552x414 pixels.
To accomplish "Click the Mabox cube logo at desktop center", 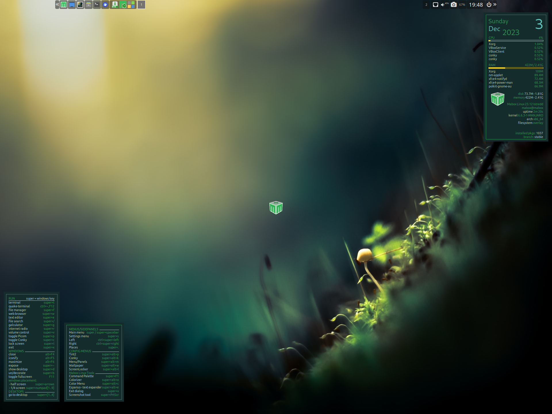I will [x=276, y=208].
